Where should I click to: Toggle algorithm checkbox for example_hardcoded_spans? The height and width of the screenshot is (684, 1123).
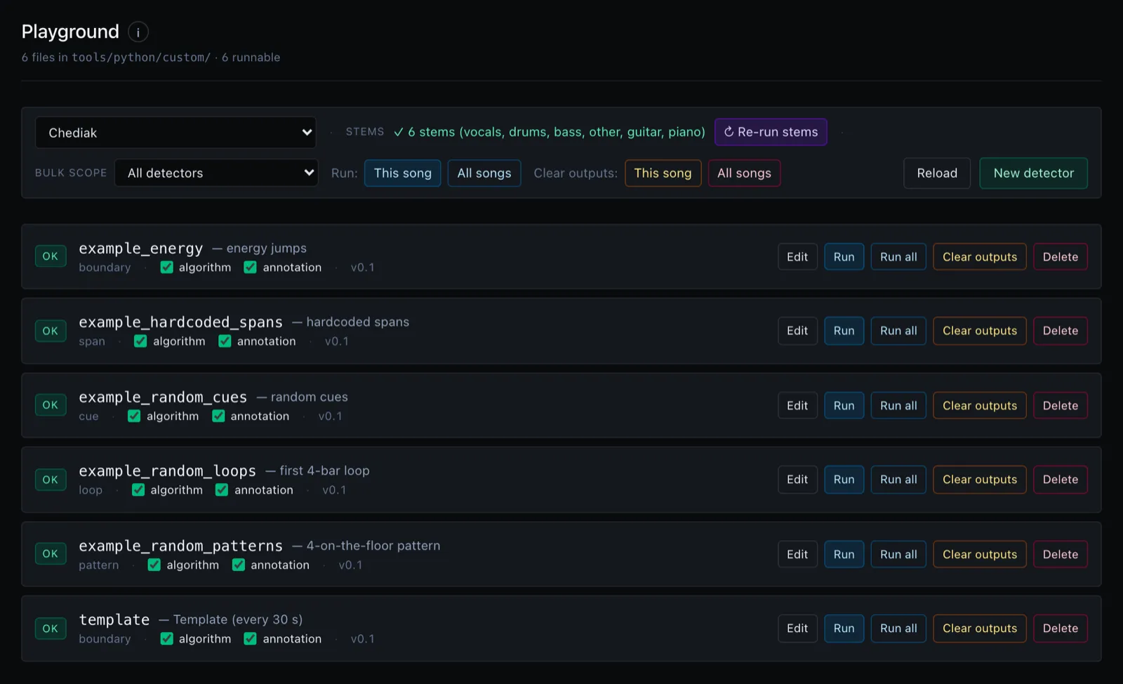click(140, 341)
